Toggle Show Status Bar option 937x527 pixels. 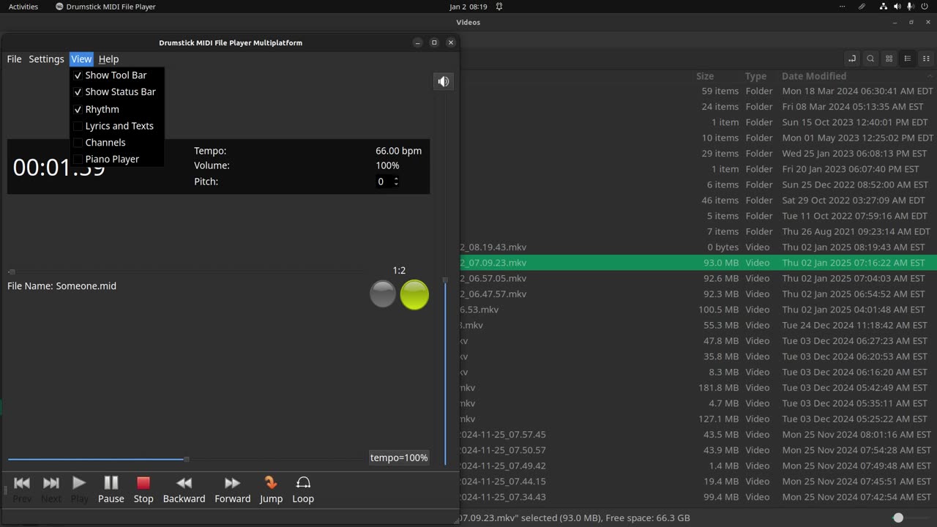click(117, 91)
